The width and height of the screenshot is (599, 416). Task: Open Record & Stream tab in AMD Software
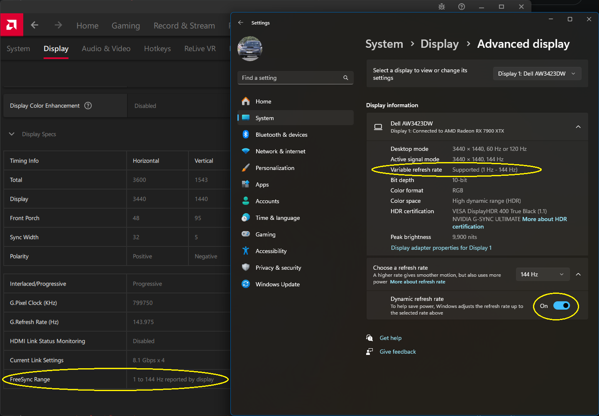[x=184, y=26]
